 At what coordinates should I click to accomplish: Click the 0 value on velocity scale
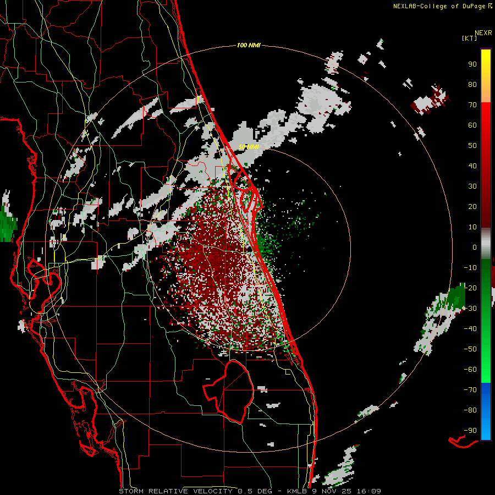coord(475,247)
